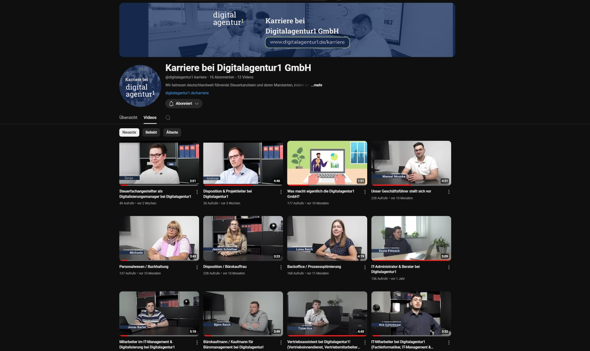Open options for Bürokaufmann / Kaufmann video
This screenshot has width=590, height=351.
click(x=281, y=342)
